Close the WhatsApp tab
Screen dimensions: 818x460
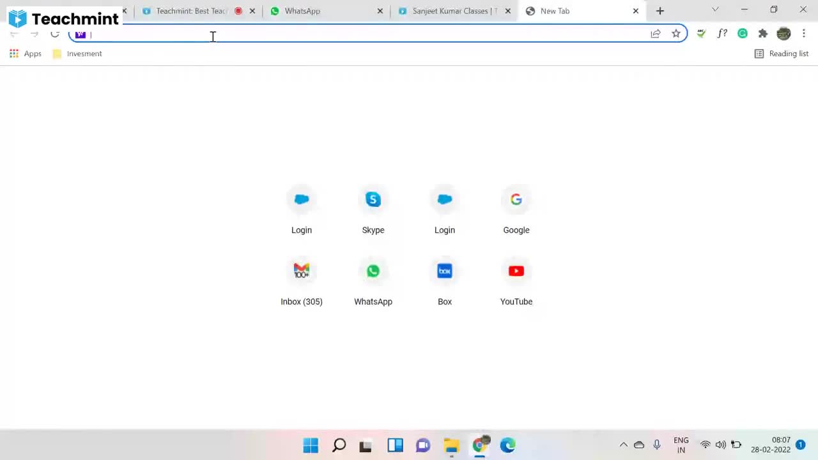point(380,11)
